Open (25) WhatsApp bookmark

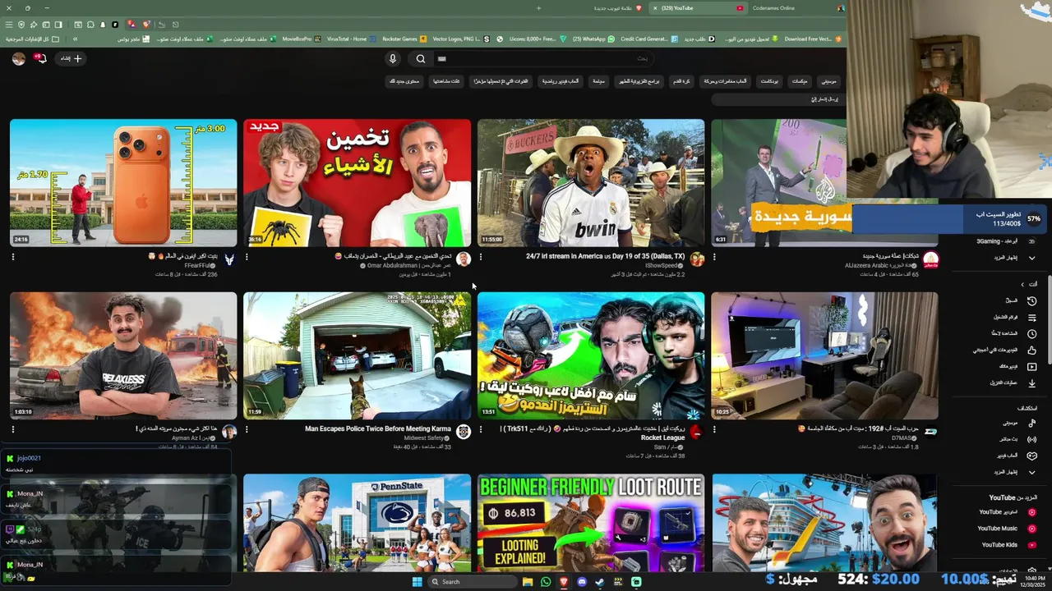(x=593, y=39)
